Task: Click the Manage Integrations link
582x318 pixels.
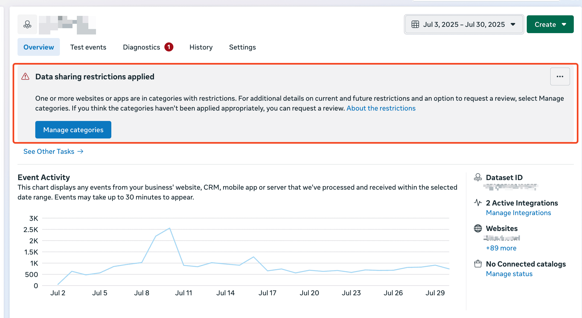Action: tap(518, 213)
